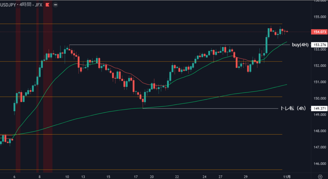This screenshot has width=328, height=179.
Task: Collapse the legend with the minus button
Action: pos(56,5)
